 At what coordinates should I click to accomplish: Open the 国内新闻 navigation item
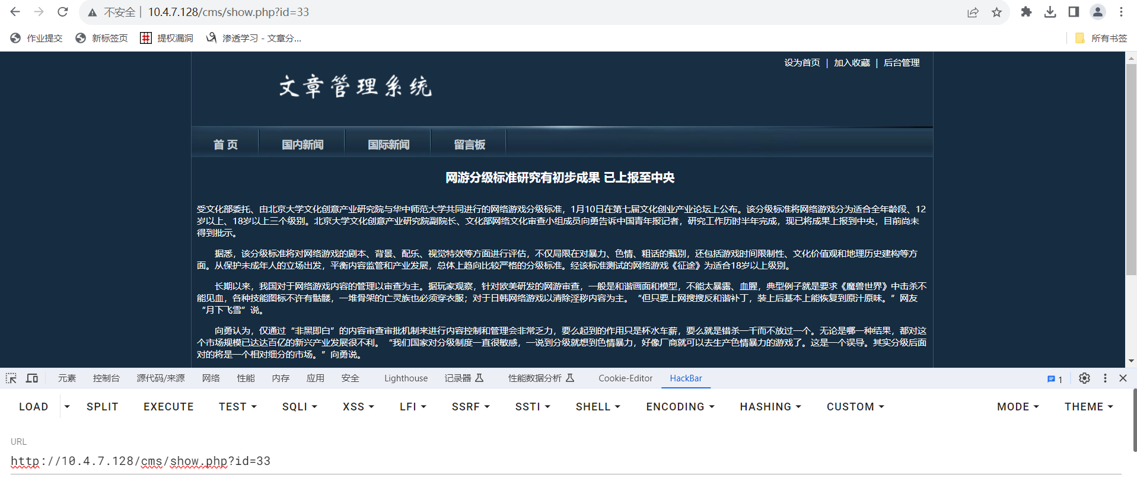tap(302, 145)
